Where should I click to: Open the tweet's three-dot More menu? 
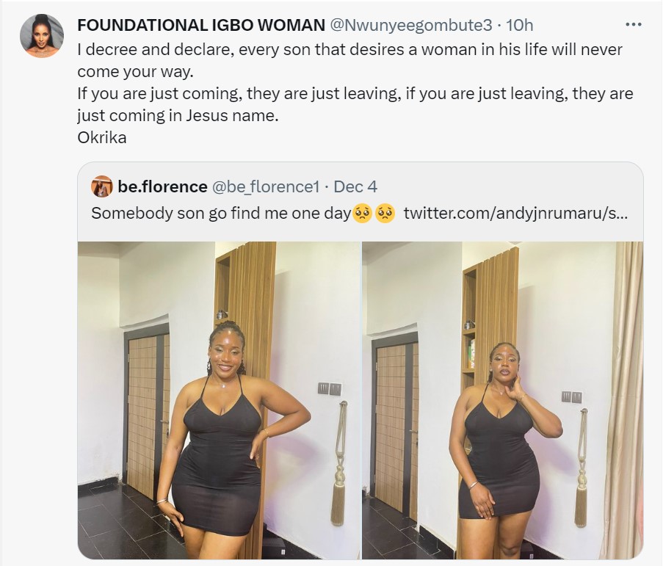[x=633, y=24]
